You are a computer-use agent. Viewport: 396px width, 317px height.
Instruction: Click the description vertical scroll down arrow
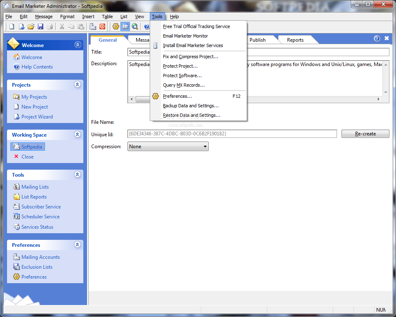pyautogui.click(x=386, y=92)
